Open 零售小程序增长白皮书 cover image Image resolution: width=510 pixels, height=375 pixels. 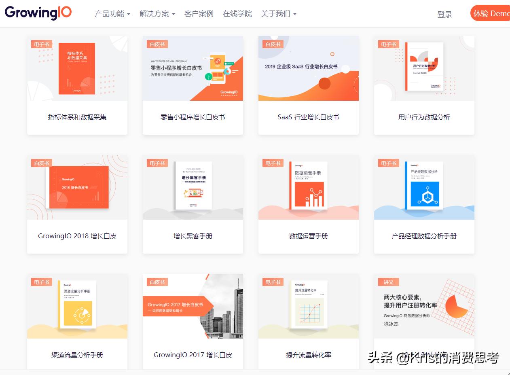pyautogui.click(x=193, y=68)
